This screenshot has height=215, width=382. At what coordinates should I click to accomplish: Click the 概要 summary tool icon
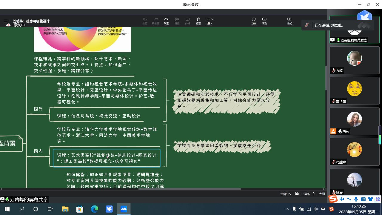[177, 21]
